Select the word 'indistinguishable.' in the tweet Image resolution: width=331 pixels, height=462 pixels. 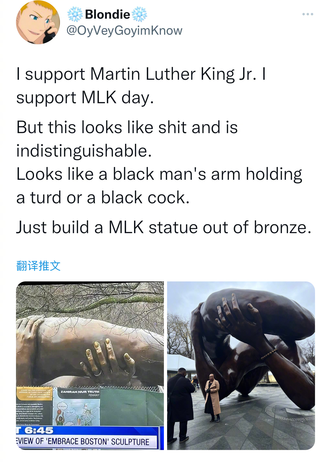coord(84,151)
